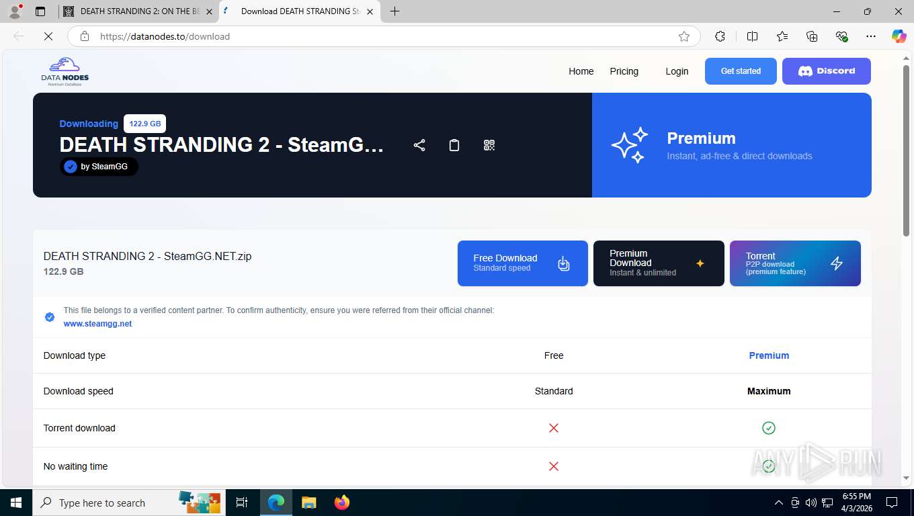914x516 pixels.
Task: Click the Edge profile avatar
Action: (x=15, y=11)
